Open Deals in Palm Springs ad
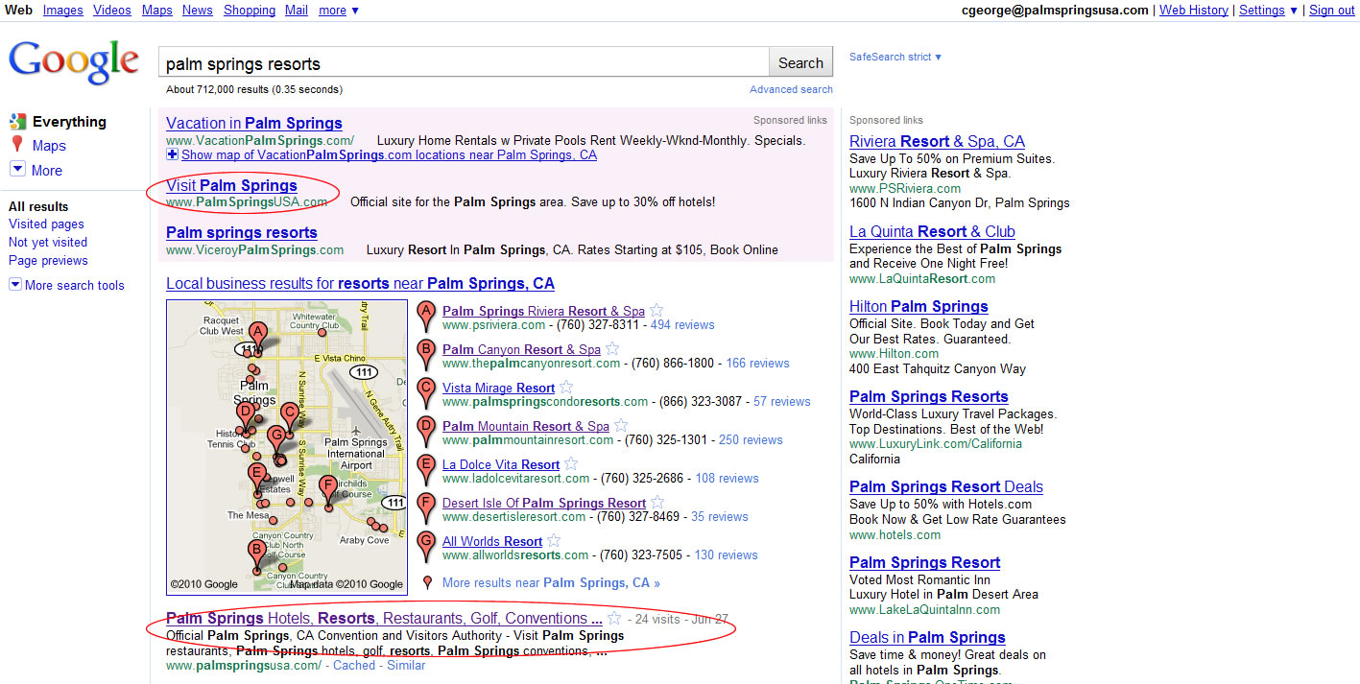 coord(927,637)
